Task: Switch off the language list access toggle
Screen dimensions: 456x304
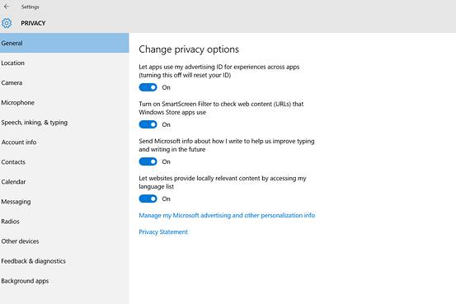Action: [x=148, y=199]
